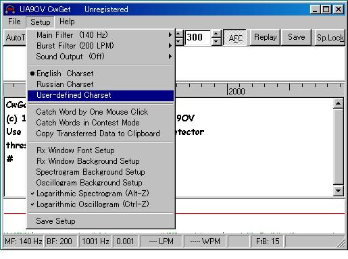Expand the Main Filter (140 Hz) submenu
Screen dimensions: 348x259
pyautogui.click(x=101, y=35)
